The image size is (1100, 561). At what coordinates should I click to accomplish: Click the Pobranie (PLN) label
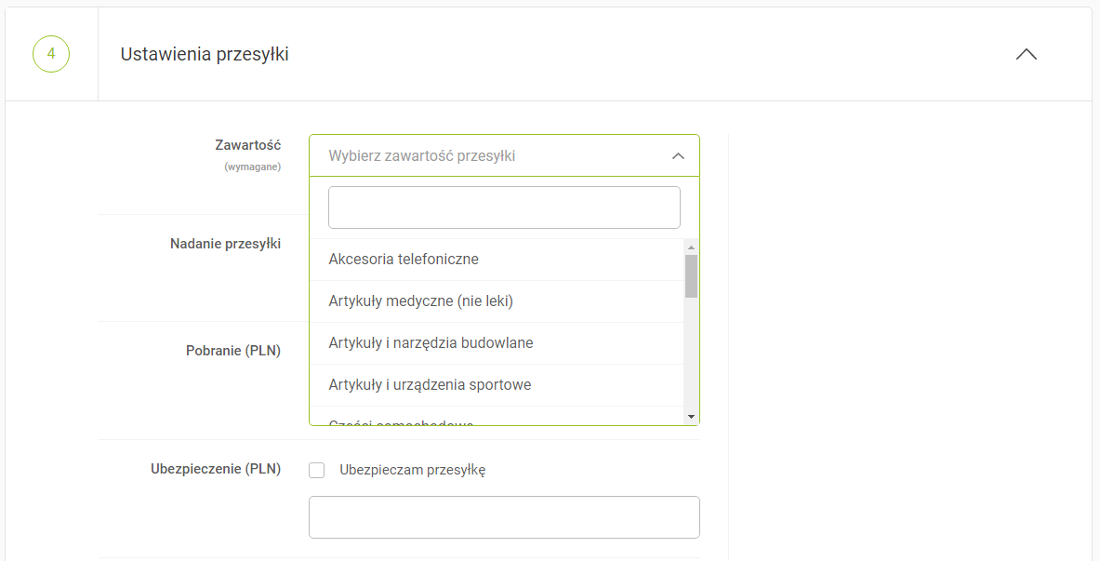(x=233, y=351)
